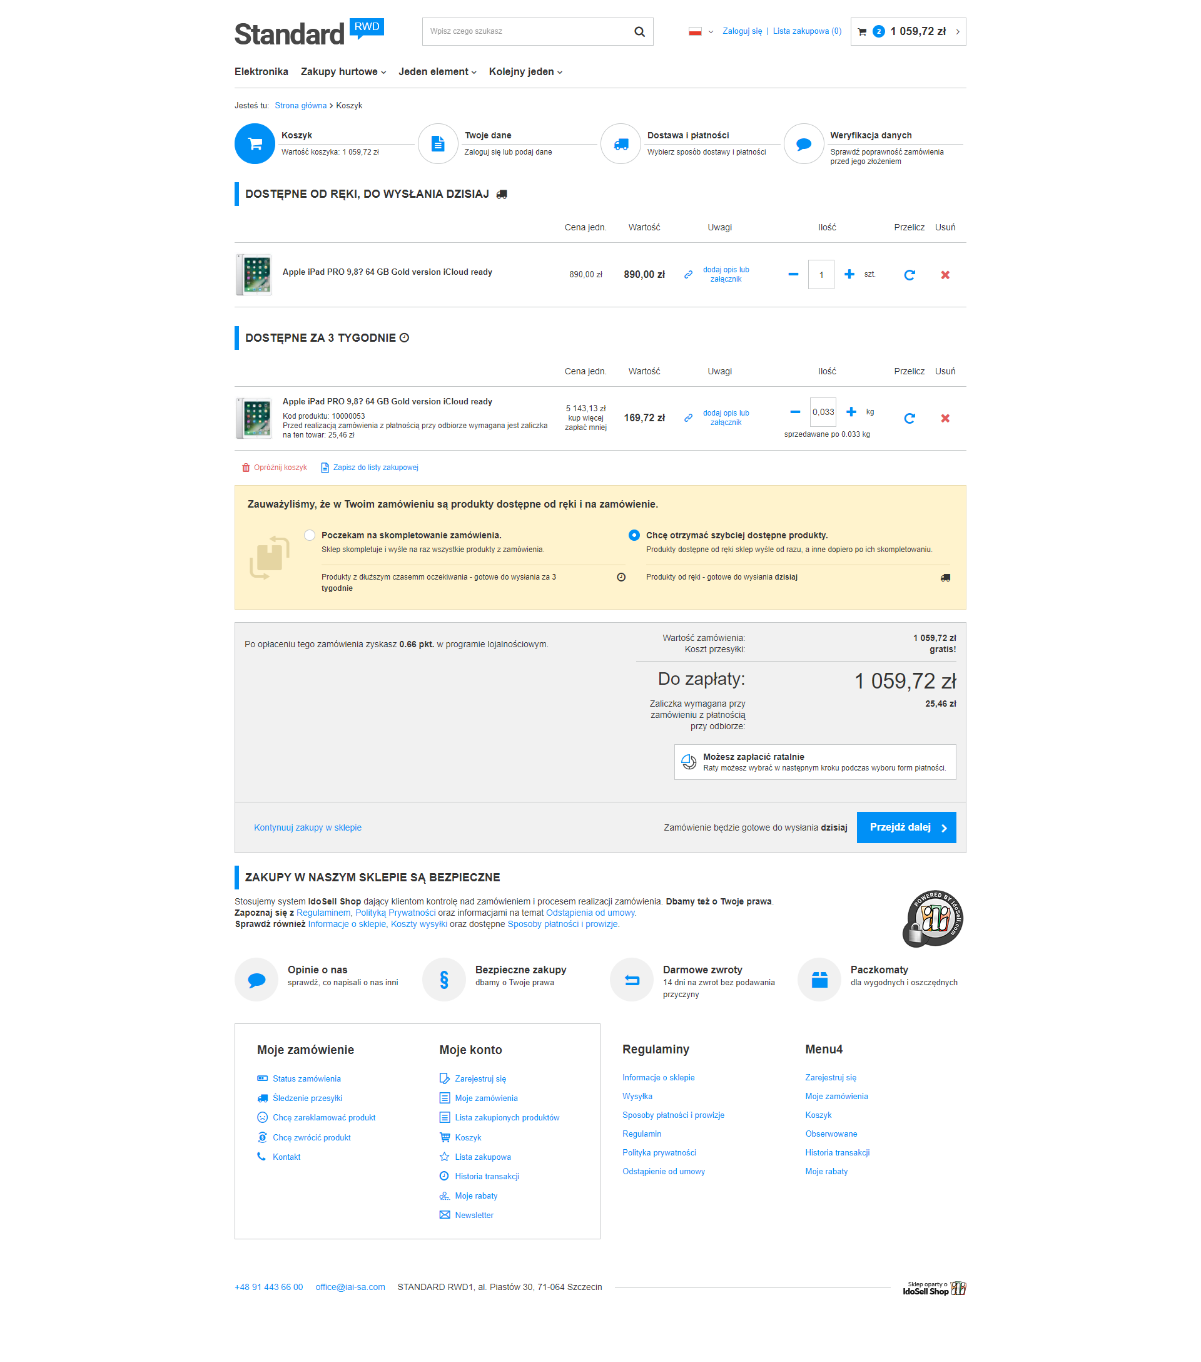Click Chcę zareklamować produkt link

click(323, 1117)
